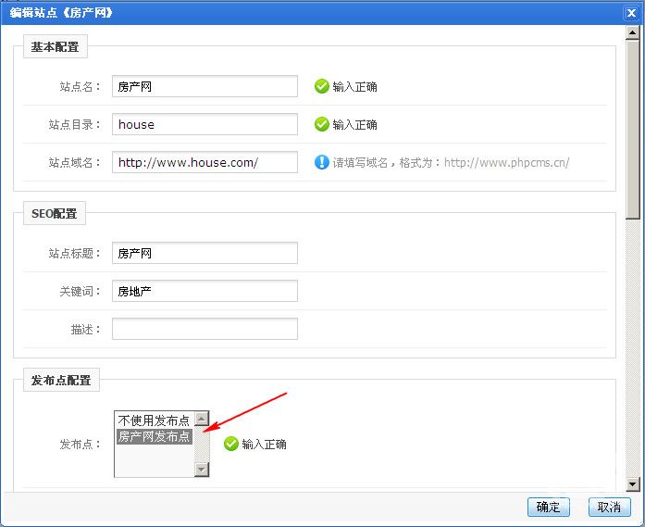Click dialog scrollbar down arrow

click(633, 483)
